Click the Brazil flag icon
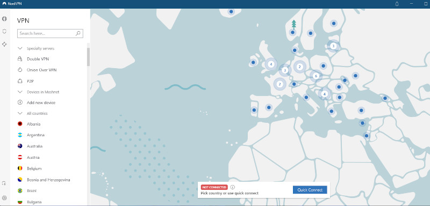The image size is (430, 206). [20, 190]
